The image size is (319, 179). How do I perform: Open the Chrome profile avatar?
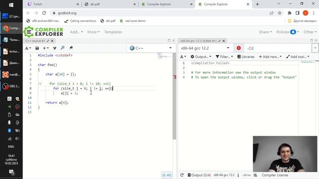tap(306, 13)
